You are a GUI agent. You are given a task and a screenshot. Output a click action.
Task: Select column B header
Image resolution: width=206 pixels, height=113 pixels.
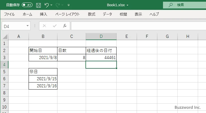[43, 36]
